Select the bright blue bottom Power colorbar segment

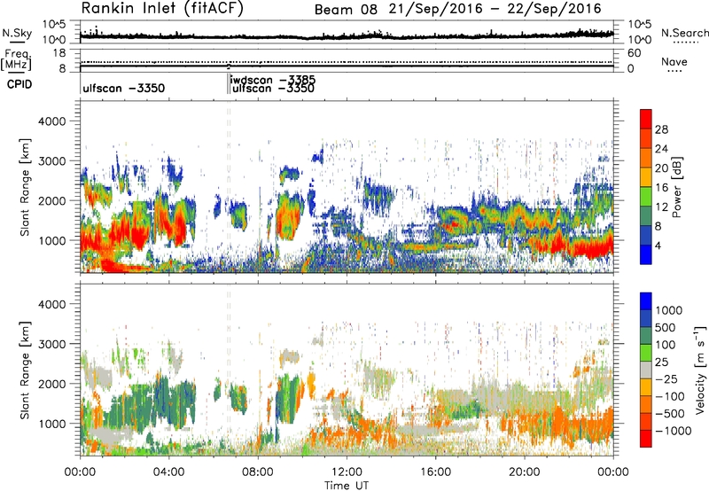[x=646, y=255]
